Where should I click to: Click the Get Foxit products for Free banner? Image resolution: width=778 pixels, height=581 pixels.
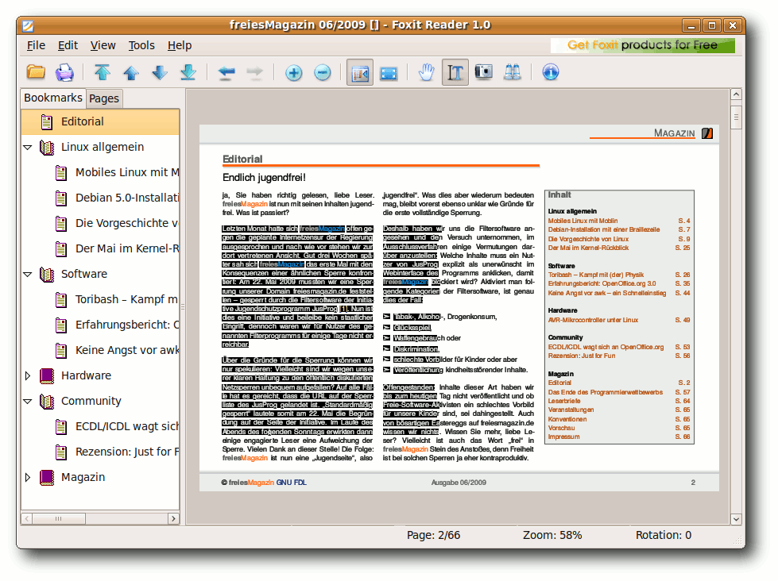coord(643,45)
